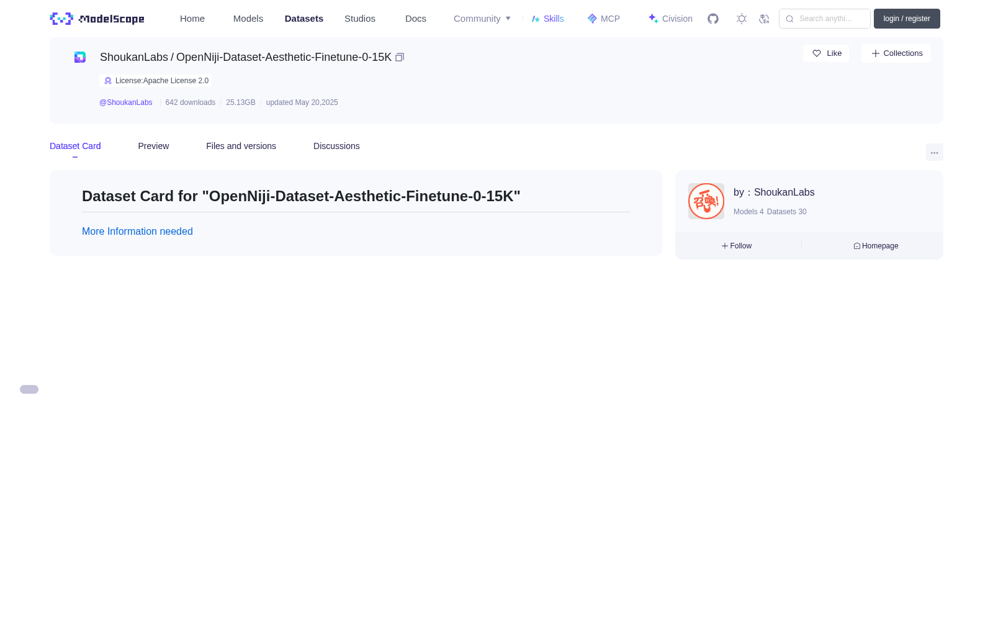
Task: Open the Studios menu
Action: coord(360,19)
